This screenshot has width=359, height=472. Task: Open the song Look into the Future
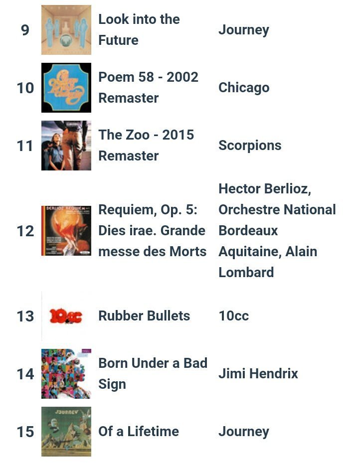(x=139, y=29)
